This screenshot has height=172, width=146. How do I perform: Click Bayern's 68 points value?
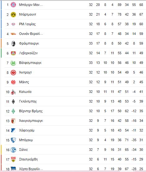(x=141, y=5)
